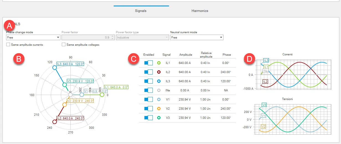
Task: Click the IL1 amplitude value 640.00 A
Action: (x=185, y=63)
